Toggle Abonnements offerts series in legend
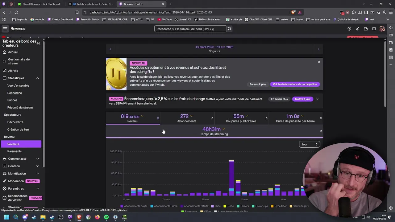Screen dimensions: 395x222 point(194,206)
